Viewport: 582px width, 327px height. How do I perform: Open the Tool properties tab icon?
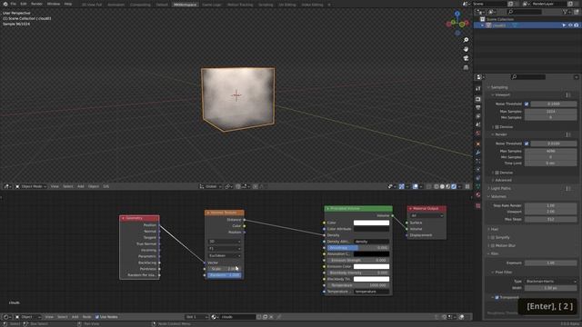point(478,88)
